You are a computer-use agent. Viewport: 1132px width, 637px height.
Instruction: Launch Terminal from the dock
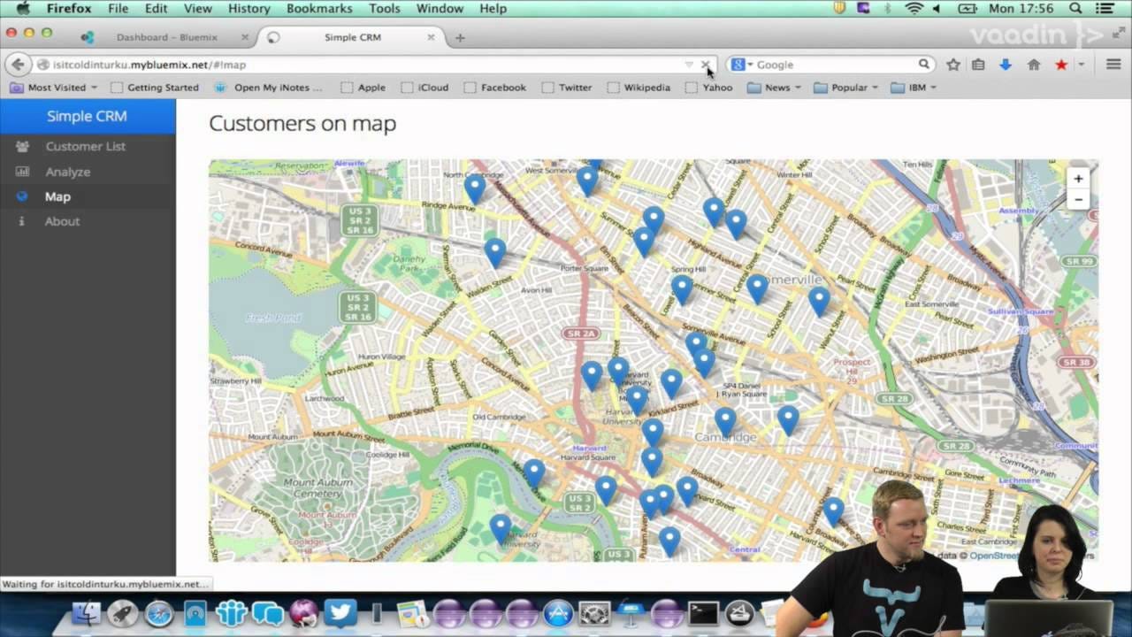click(704, 613)
